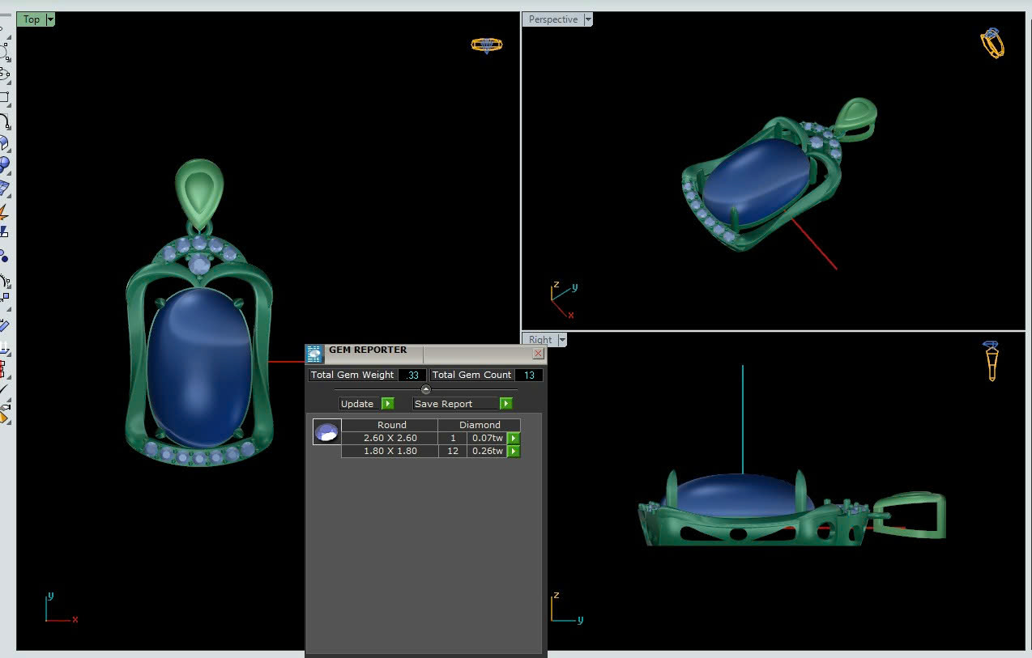
Task: Collapse the Gem Reporter summary section
Action: tap(426, 389)
